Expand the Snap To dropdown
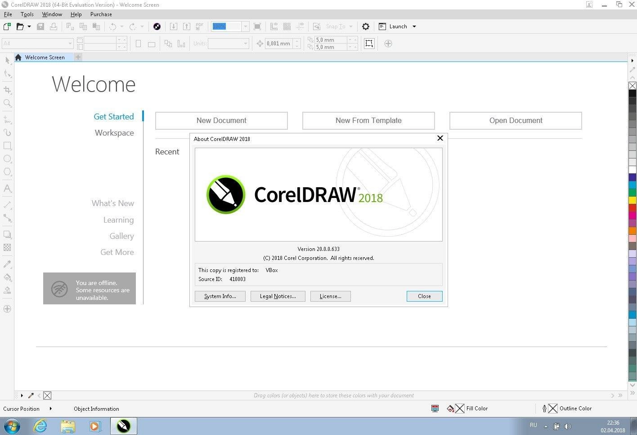 tap(351, 26)
